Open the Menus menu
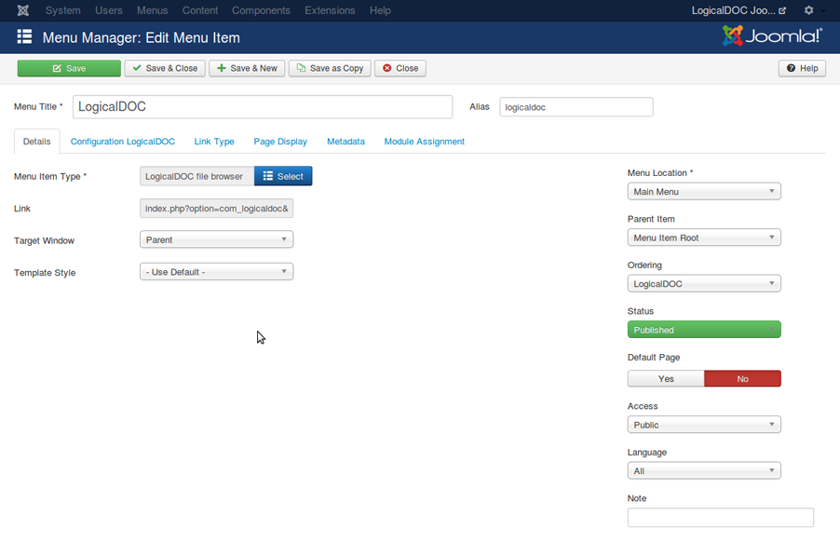840x544 pixels. coord(152,10)
